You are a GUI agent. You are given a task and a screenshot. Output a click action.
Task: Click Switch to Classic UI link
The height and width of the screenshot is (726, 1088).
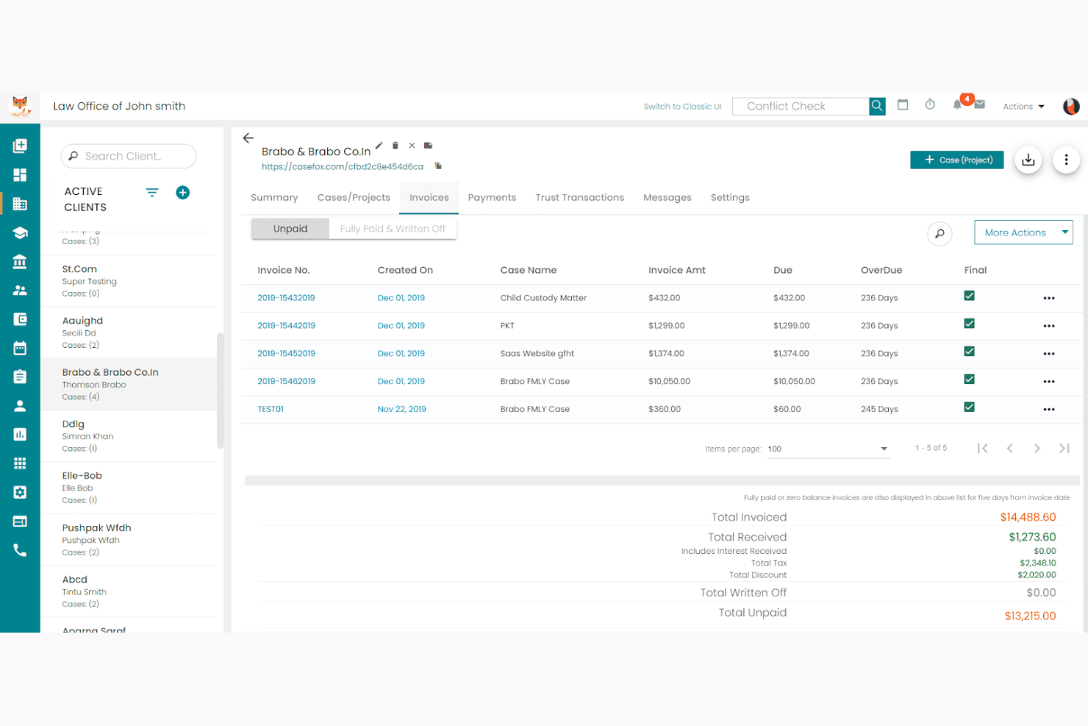tap(682, 107)
